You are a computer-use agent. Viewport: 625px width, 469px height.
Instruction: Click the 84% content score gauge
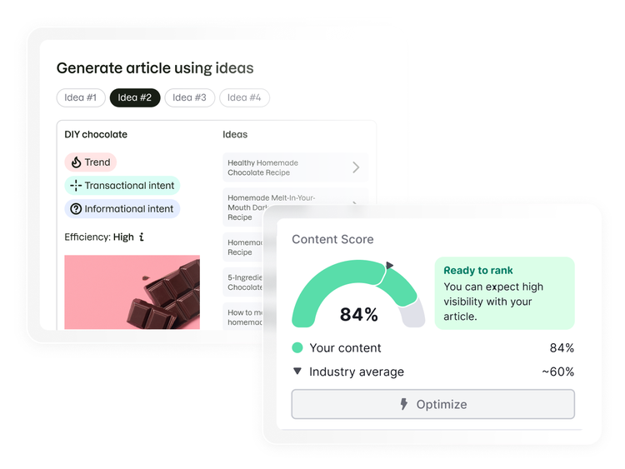pos(358,296)
